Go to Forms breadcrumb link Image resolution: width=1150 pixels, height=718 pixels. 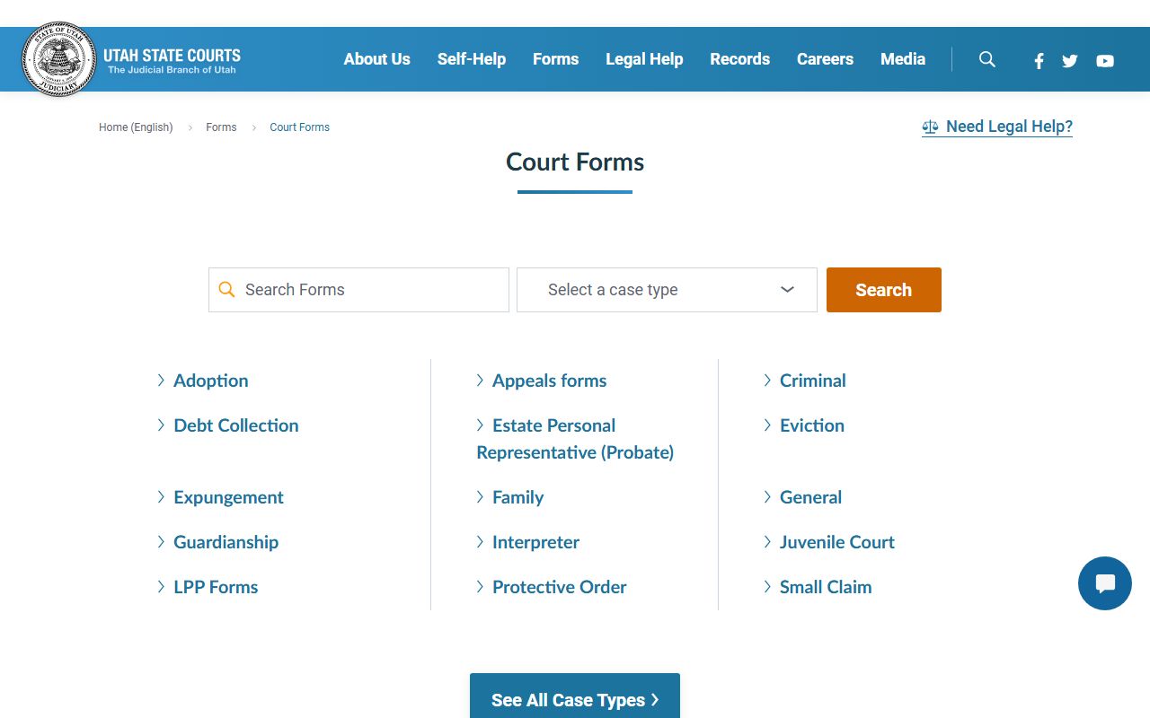(221, 127)
